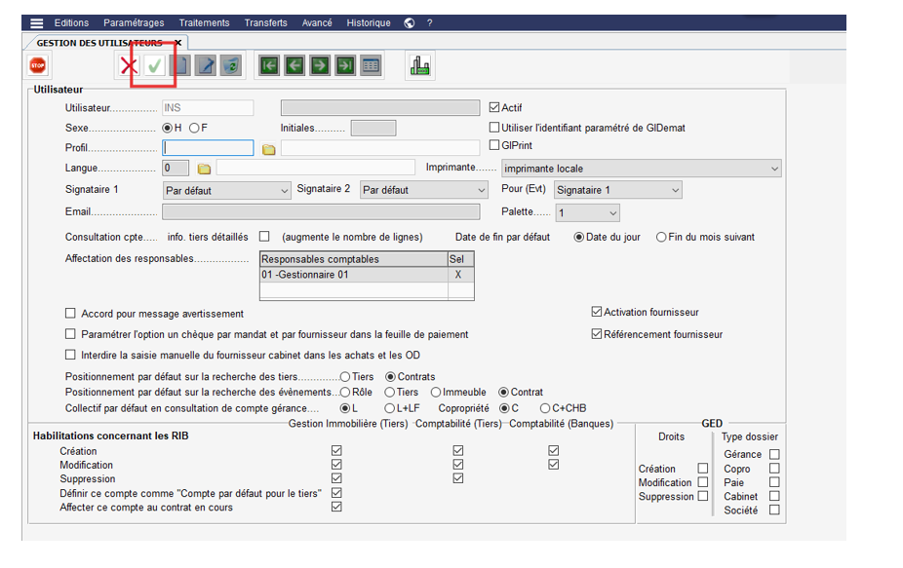Click the red STOP icon
Screen dimensions: 903x568
[x=37, y=65]
